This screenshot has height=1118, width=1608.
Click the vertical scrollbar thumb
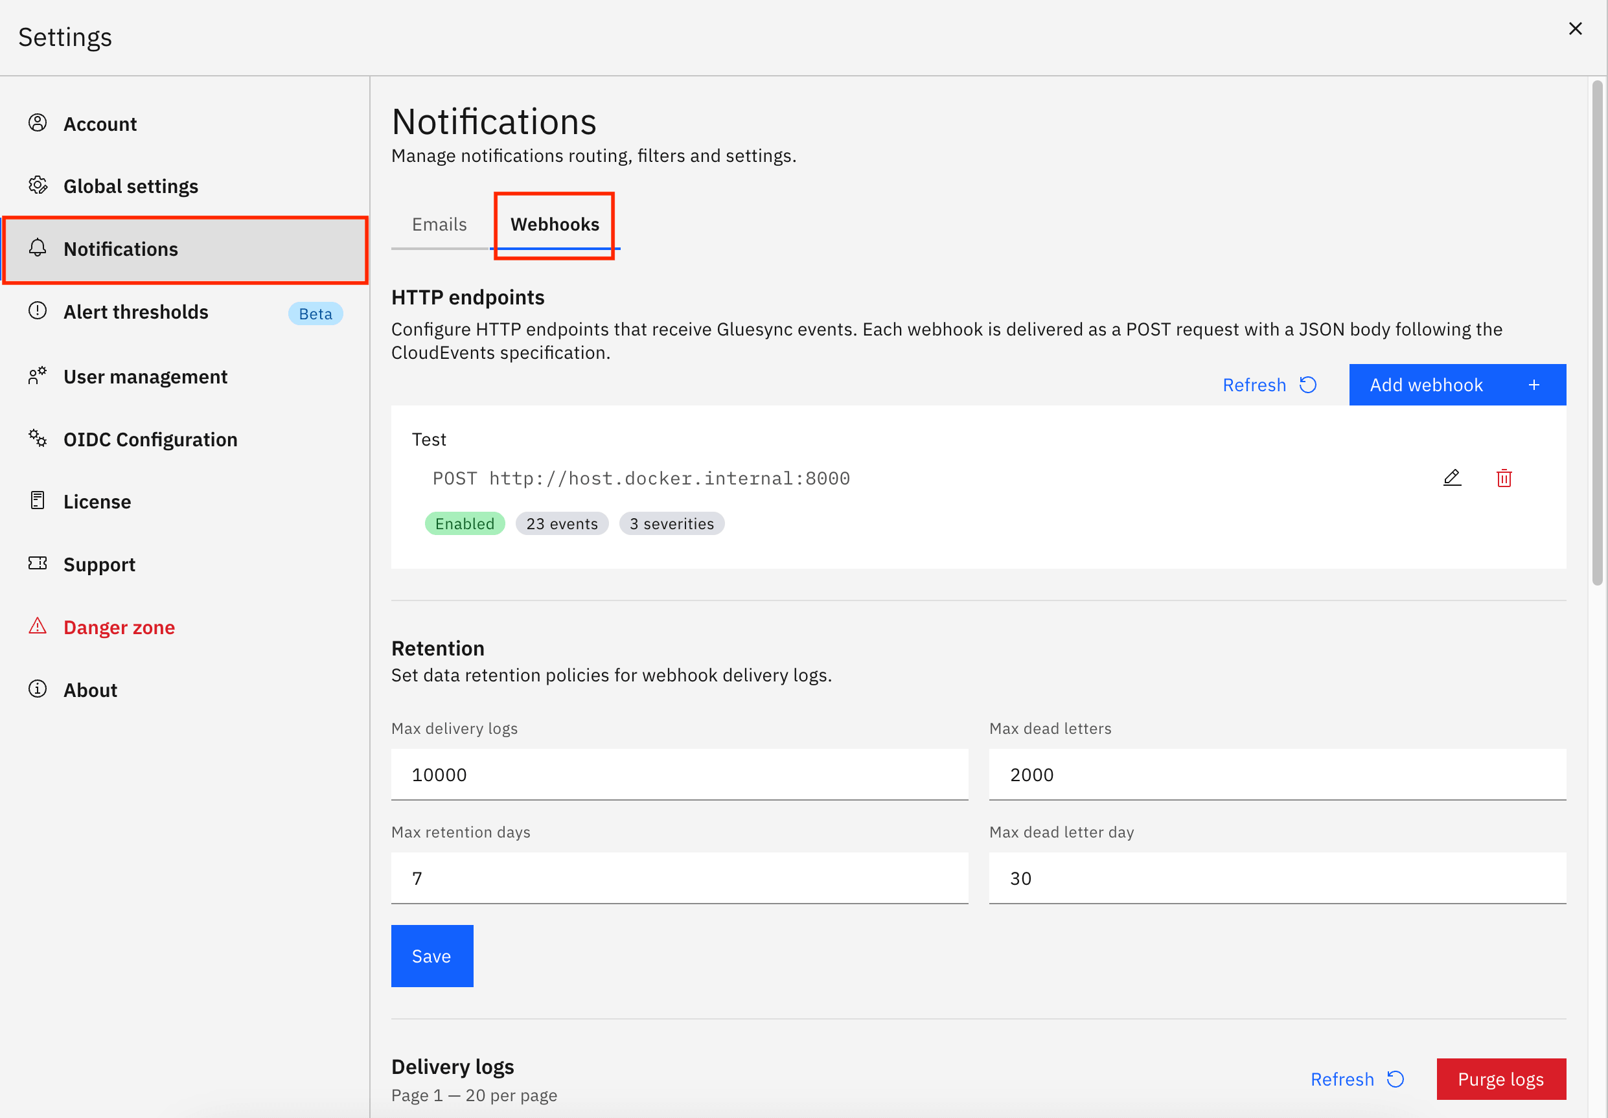tap(1598, 332)
